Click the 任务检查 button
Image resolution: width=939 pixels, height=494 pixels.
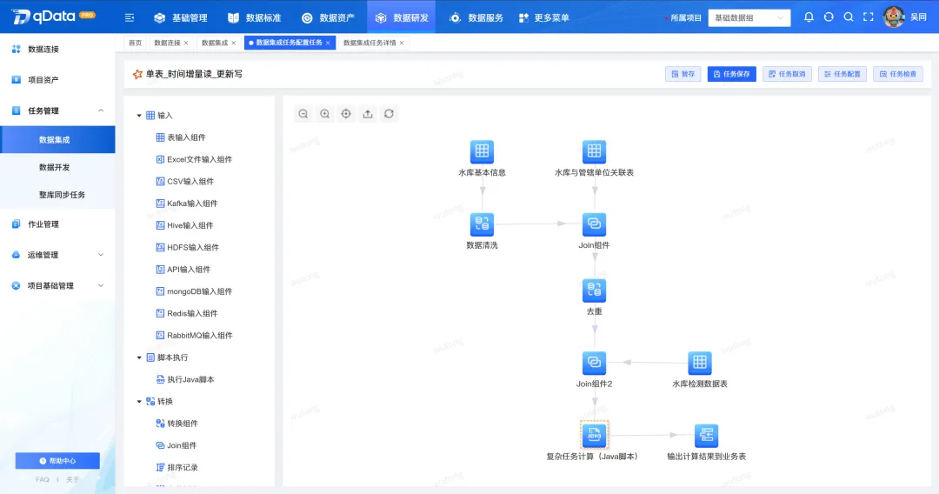[897, 74]
